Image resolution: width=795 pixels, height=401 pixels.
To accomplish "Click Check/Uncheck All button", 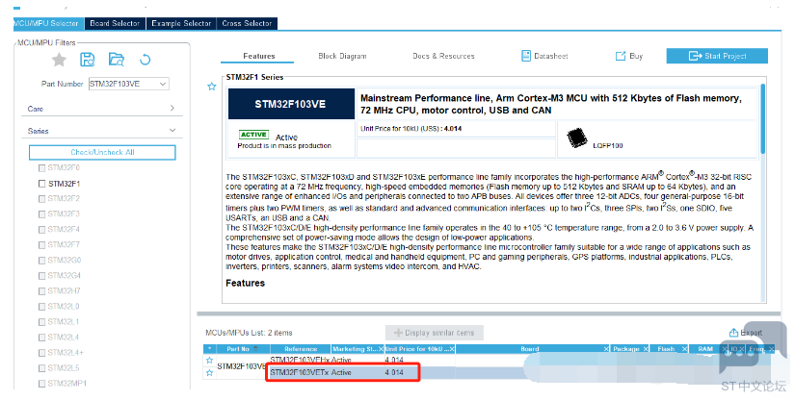I will coord(102,152).
